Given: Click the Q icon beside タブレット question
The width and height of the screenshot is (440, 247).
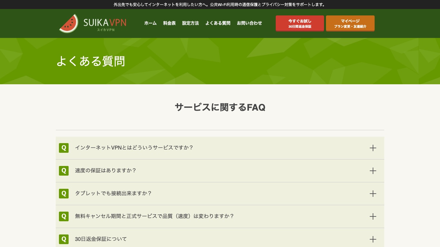Looking at the screenshot, I should [x=64, y=194].
